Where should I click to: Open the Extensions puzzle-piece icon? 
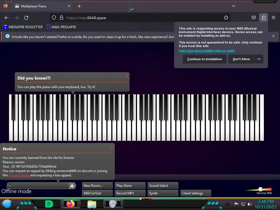264,18
